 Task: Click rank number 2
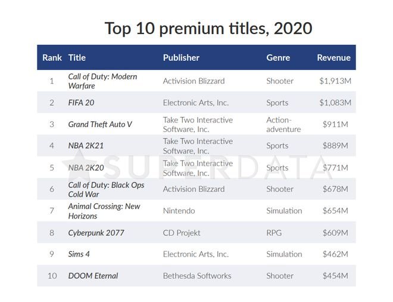point(52,103)
